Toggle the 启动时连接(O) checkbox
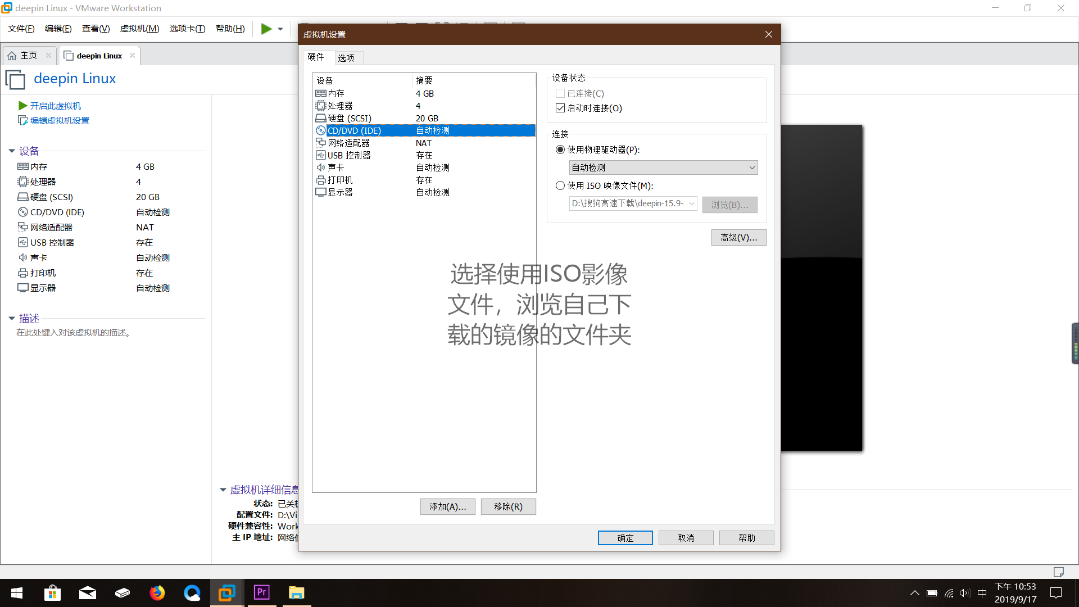 click(560, 108)
